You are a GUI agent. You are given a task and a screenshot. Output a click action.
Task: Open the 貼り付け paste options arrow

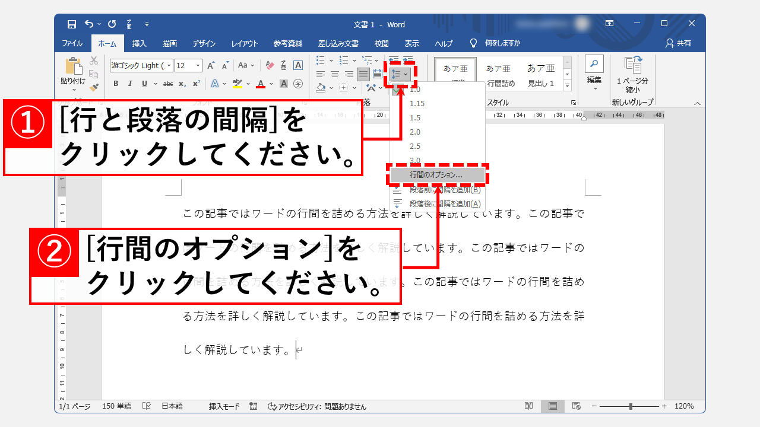pos(73,90)
